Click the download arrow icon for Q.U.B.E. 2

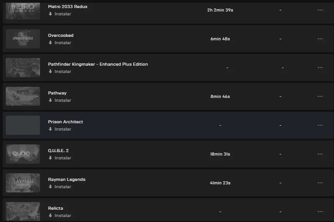point(50,158)
